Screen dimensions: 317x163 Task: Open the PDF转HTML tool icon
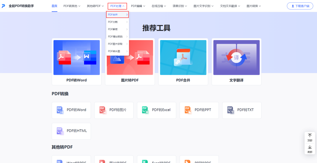coord(59,131)
